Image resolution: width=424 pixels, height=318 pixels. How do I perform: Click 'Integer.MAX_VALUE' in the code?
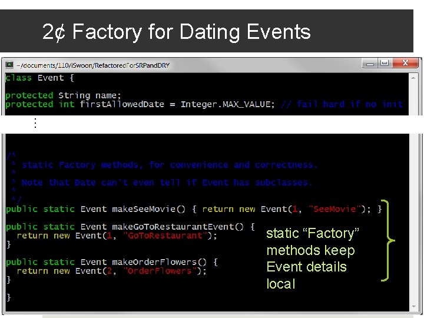click(x=226, y=104)
